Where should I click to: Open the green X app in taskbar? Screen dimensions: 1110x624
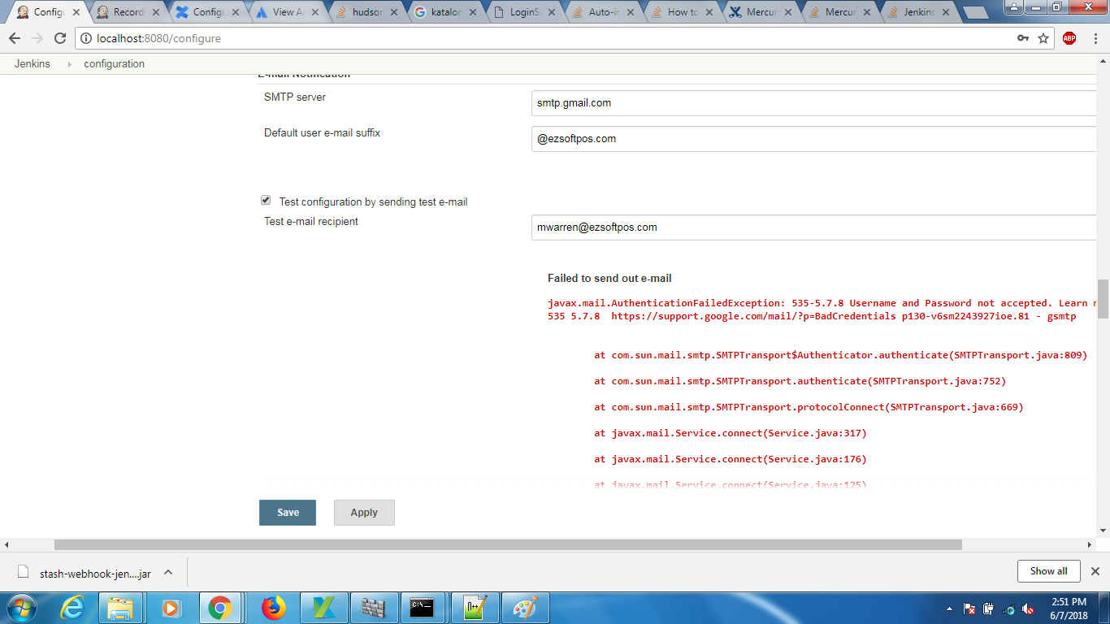click(323, 608)
